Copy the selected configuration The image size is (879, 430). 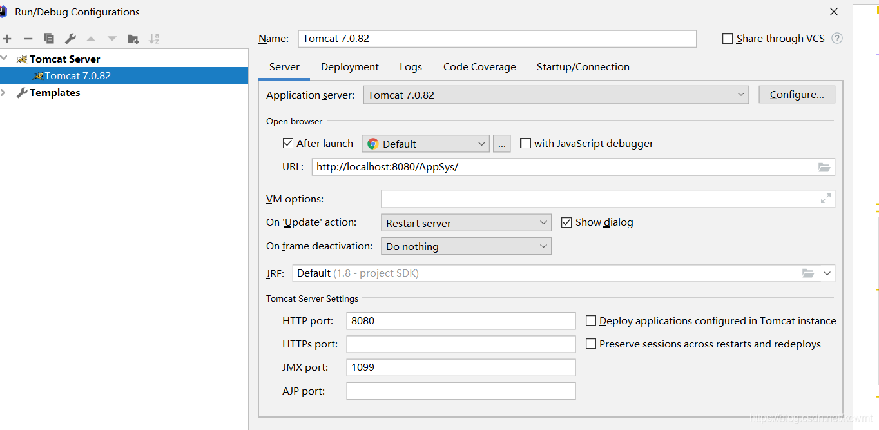coord(49,39)
